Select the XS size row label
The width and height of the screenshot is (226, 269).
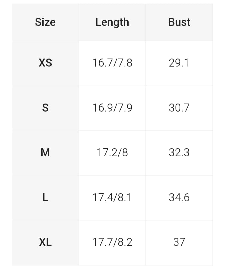pyautogui.click(x=45, y=63)
